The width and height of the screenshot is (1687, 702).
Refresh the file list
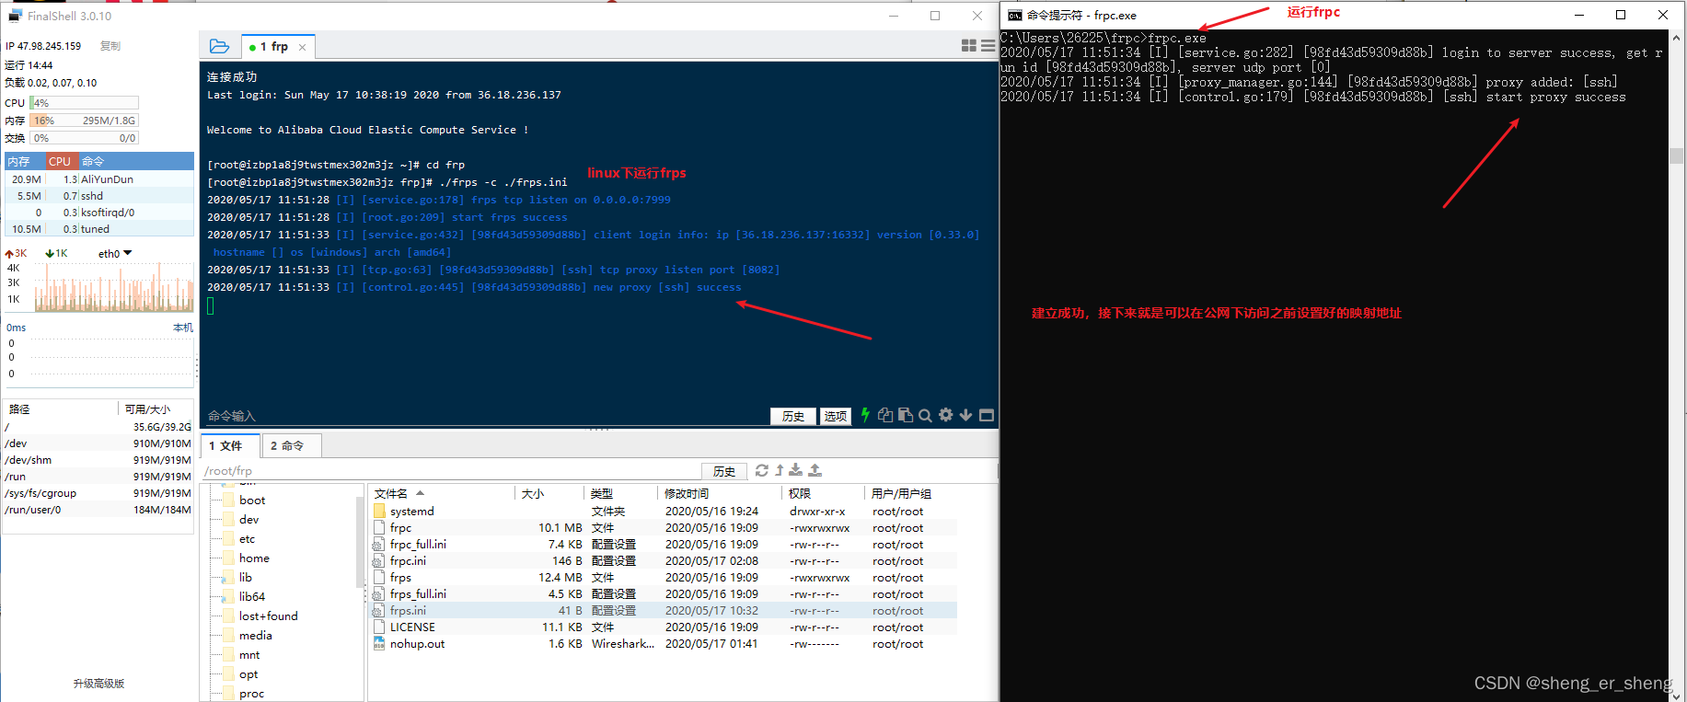762,470
